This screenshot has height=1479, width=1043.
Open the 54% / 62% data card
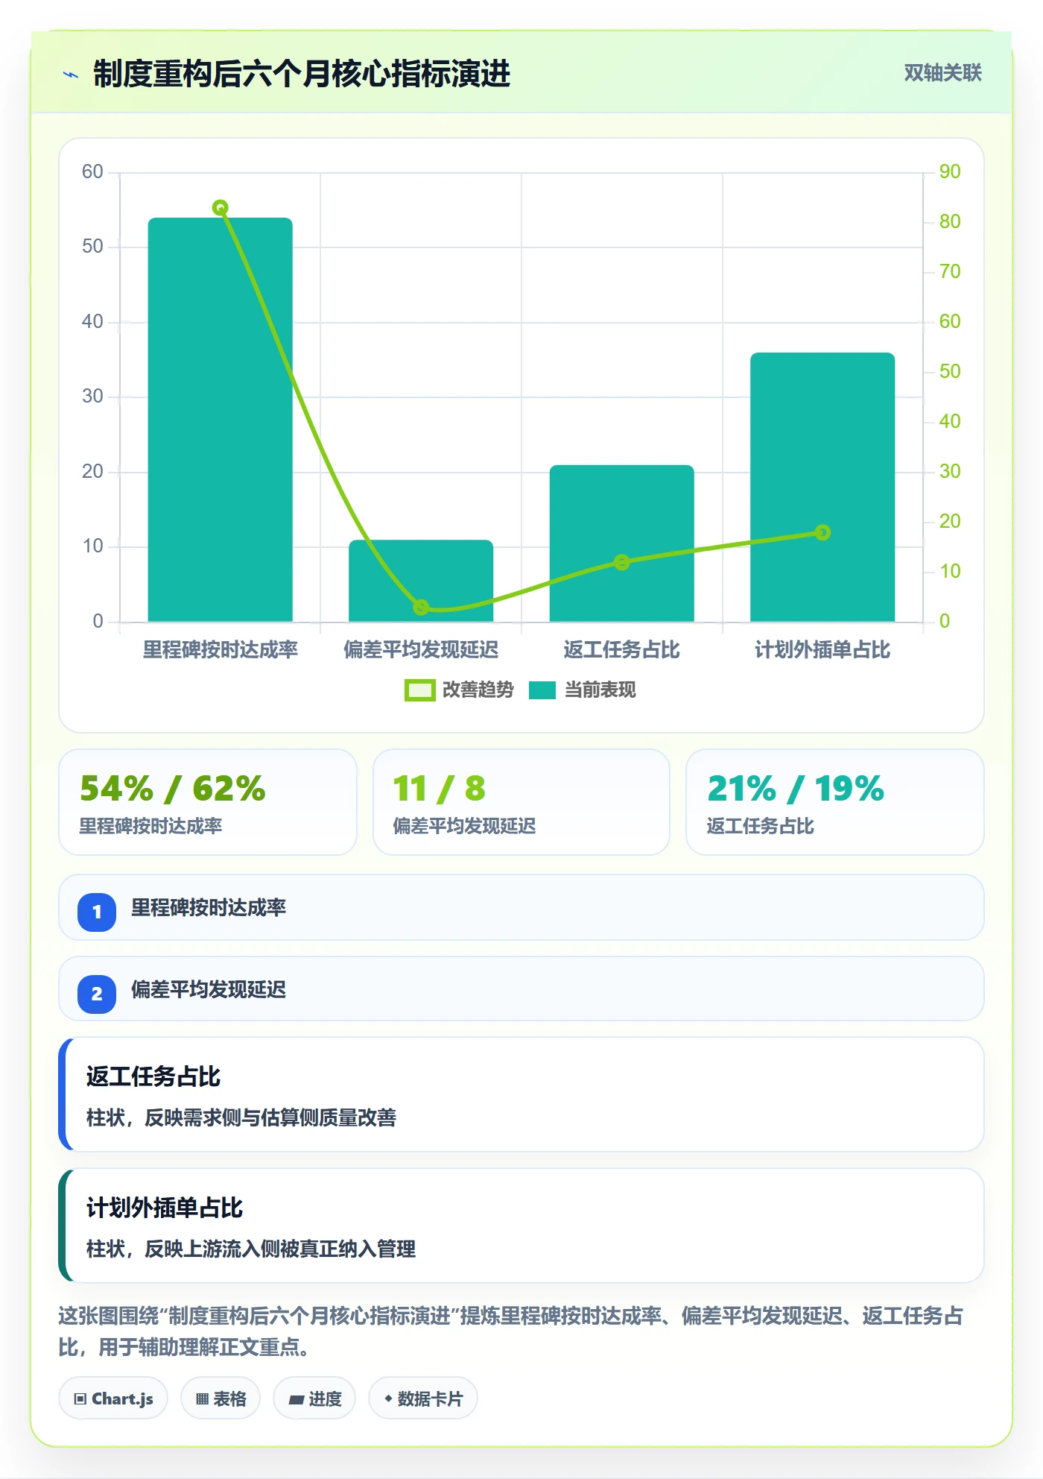coord(208,802)
